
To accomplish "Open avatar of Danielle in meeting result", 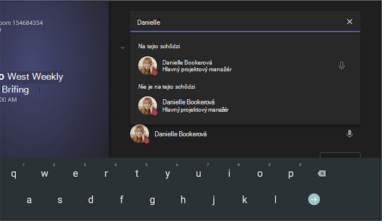I will 147,66.
